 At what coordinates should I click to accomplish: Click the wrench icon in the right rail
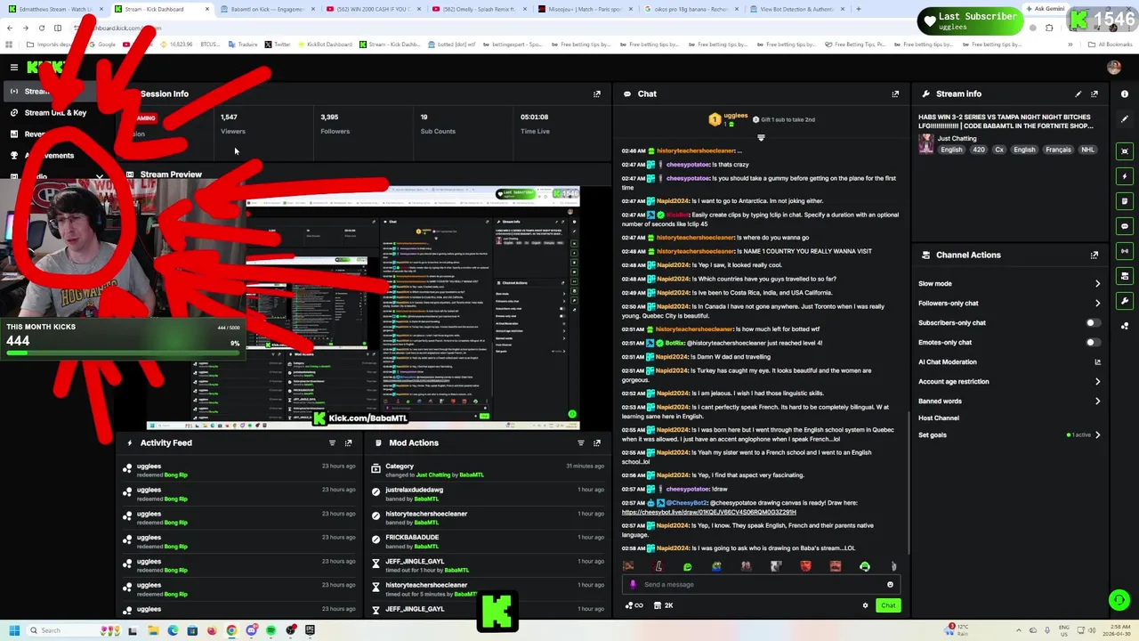(x=1125, y=301)
